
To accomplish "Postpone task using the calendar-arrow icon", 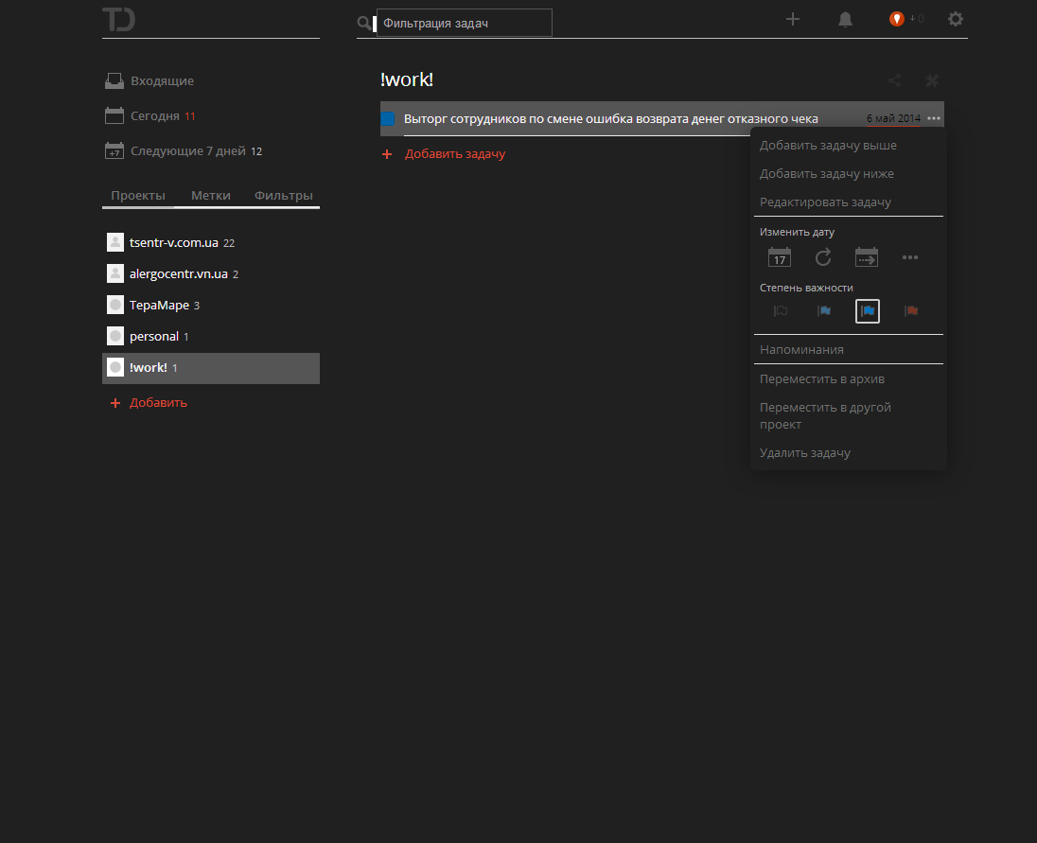I will click(x=866, y=256).
